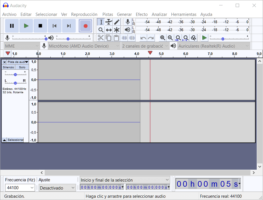Click the pinned play head button by timeline
263x200 pixels.
tap(8, 54)
